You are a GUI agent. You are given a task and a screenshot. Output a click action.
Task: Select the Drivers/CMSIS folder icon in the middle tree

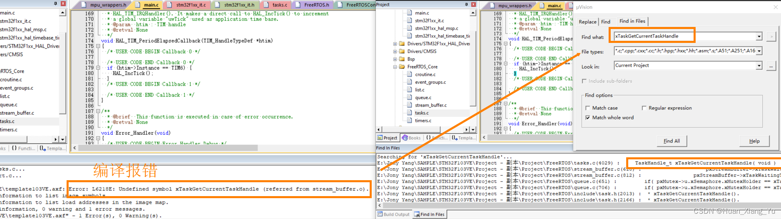pos(402,51)
